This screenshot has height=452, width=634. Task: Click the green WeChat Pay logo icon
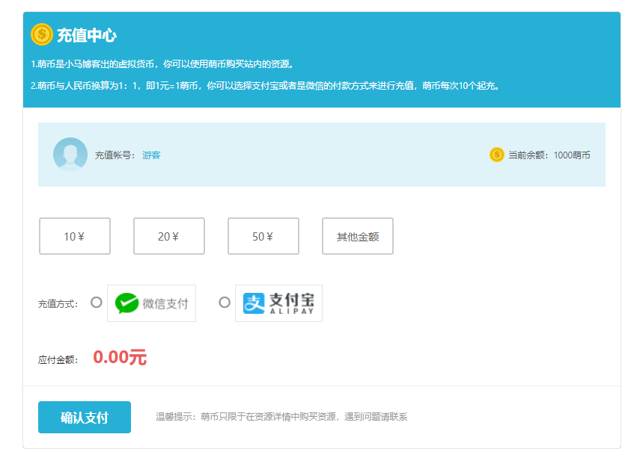[x=127, y=303]
